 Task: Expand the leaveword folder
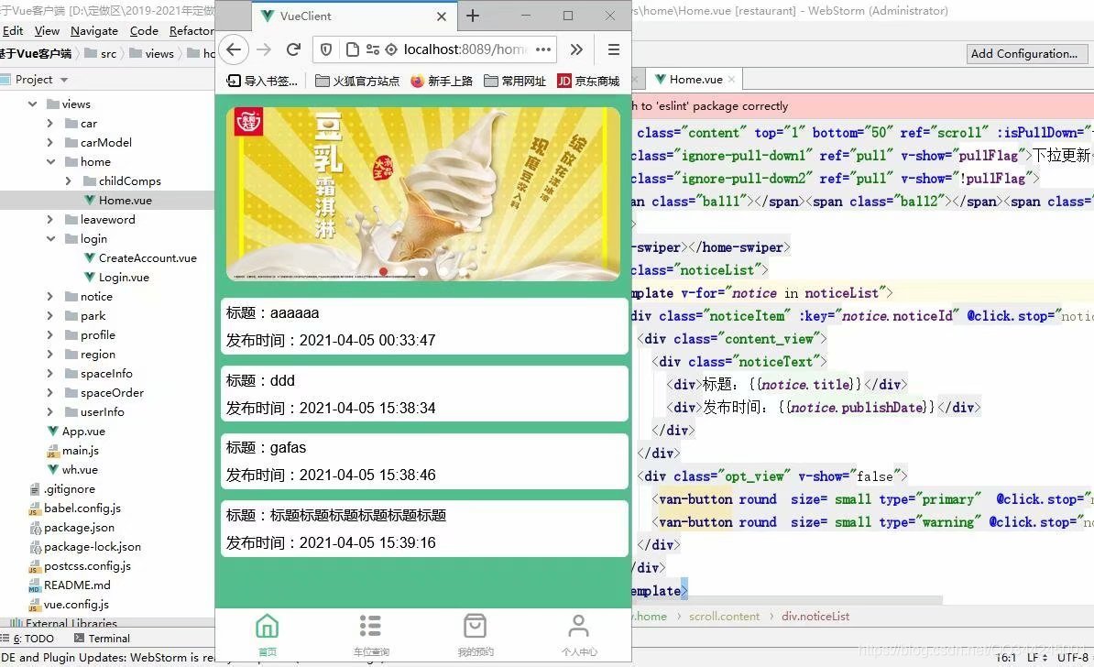[x=50, y=219]
